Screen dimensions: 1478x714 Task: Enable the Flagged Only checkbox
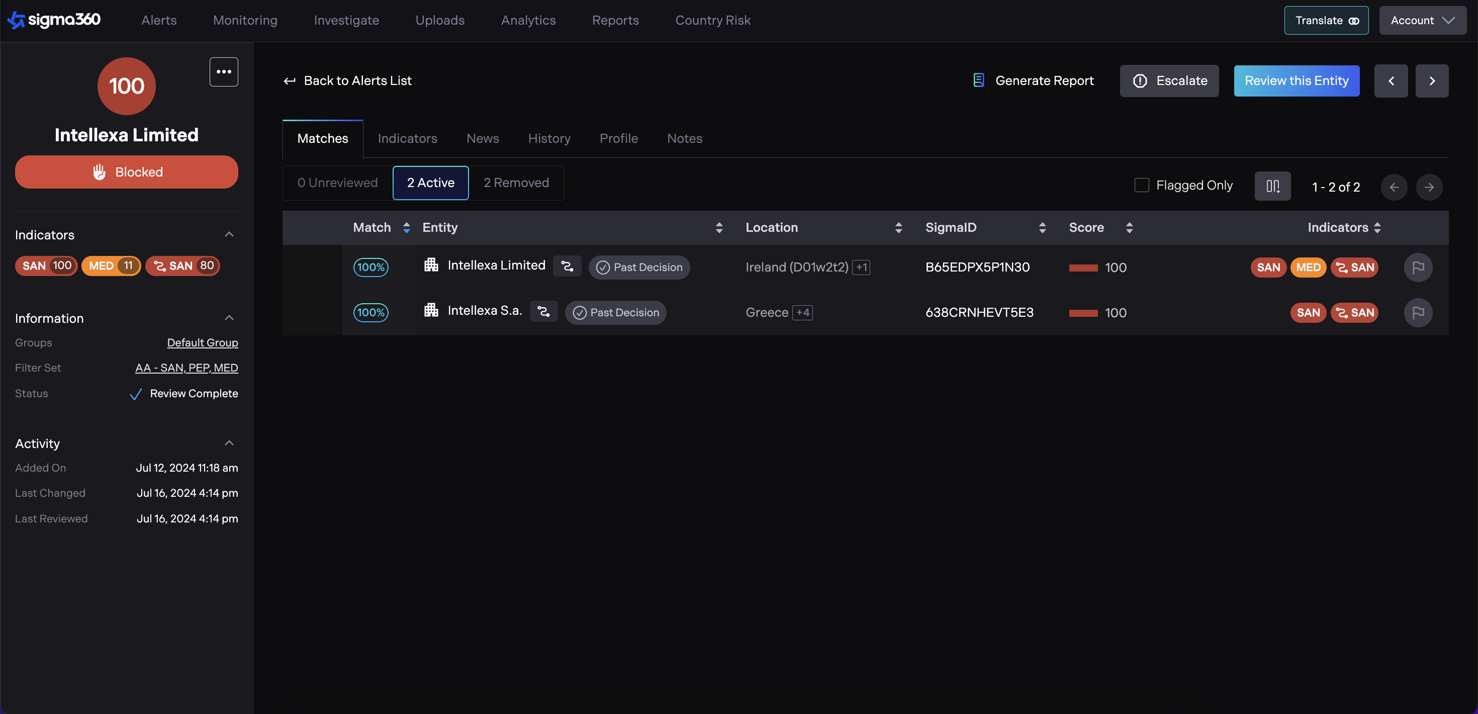tap(1141, 186)
